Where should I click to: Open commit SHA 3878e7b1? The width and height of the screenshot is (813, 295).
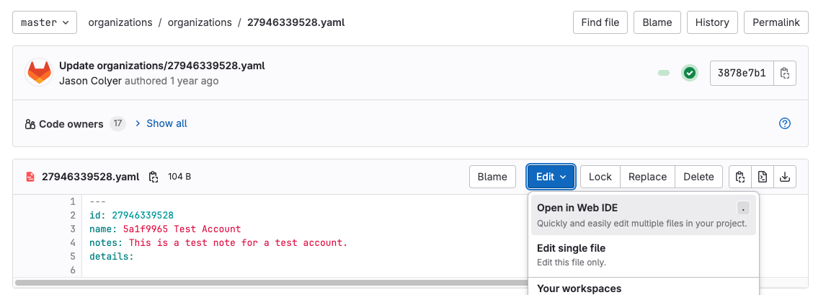point(742,73)
